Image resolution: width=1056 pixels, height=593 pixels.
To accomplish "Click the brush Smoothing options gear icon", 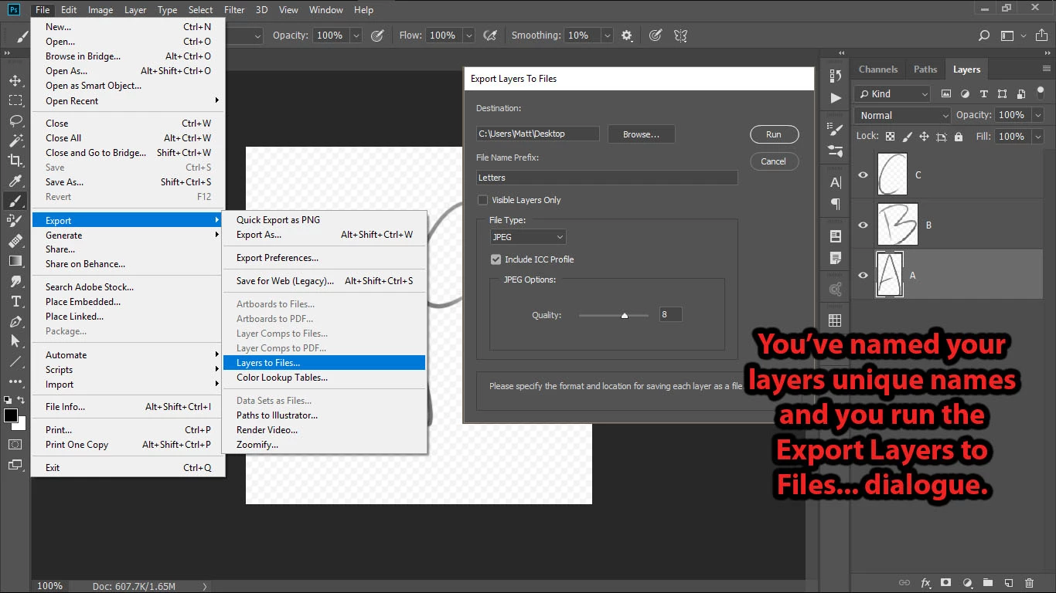I will [627, 36].
